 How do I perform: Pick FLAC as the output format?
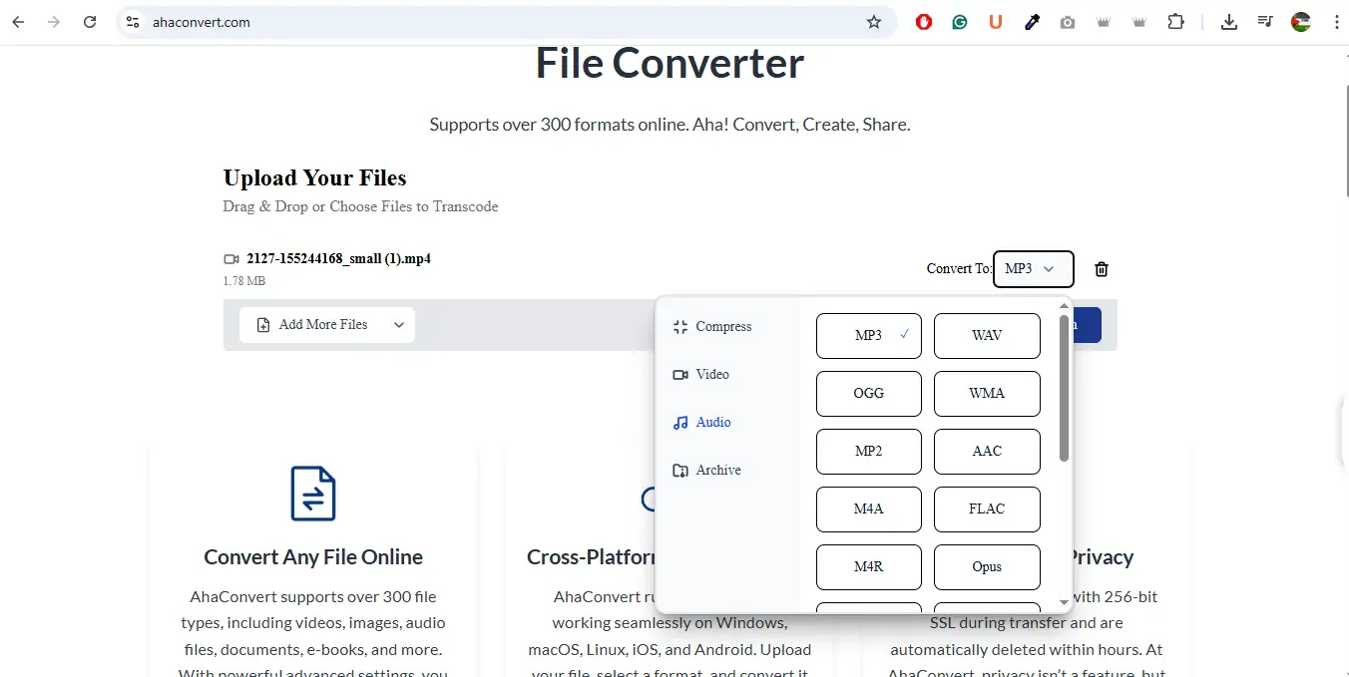tap(987, 509)
